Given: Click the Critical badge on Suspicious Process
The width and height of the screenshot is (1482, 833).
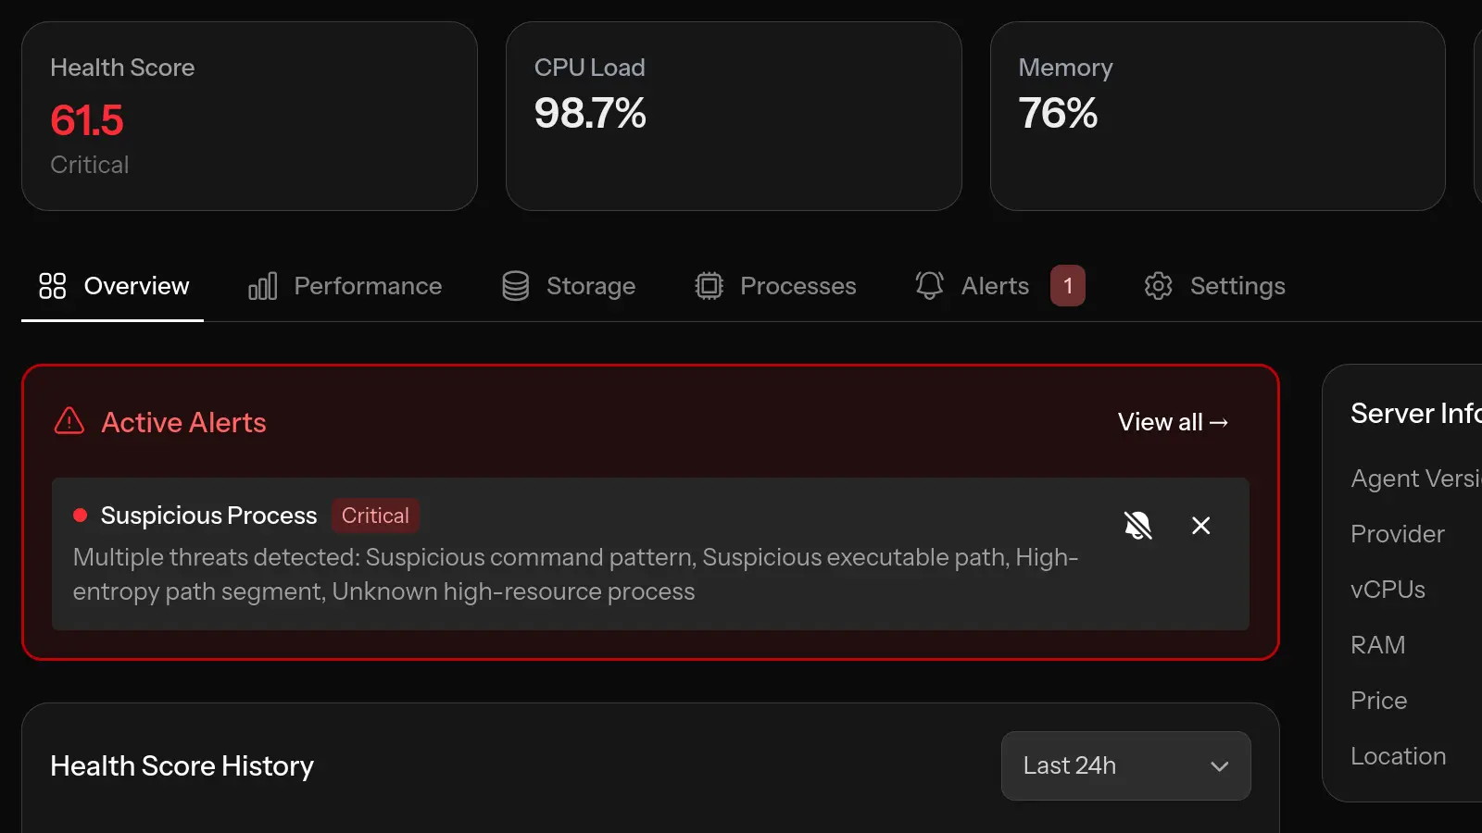Looking at the screenshot, I should [375, 516].
